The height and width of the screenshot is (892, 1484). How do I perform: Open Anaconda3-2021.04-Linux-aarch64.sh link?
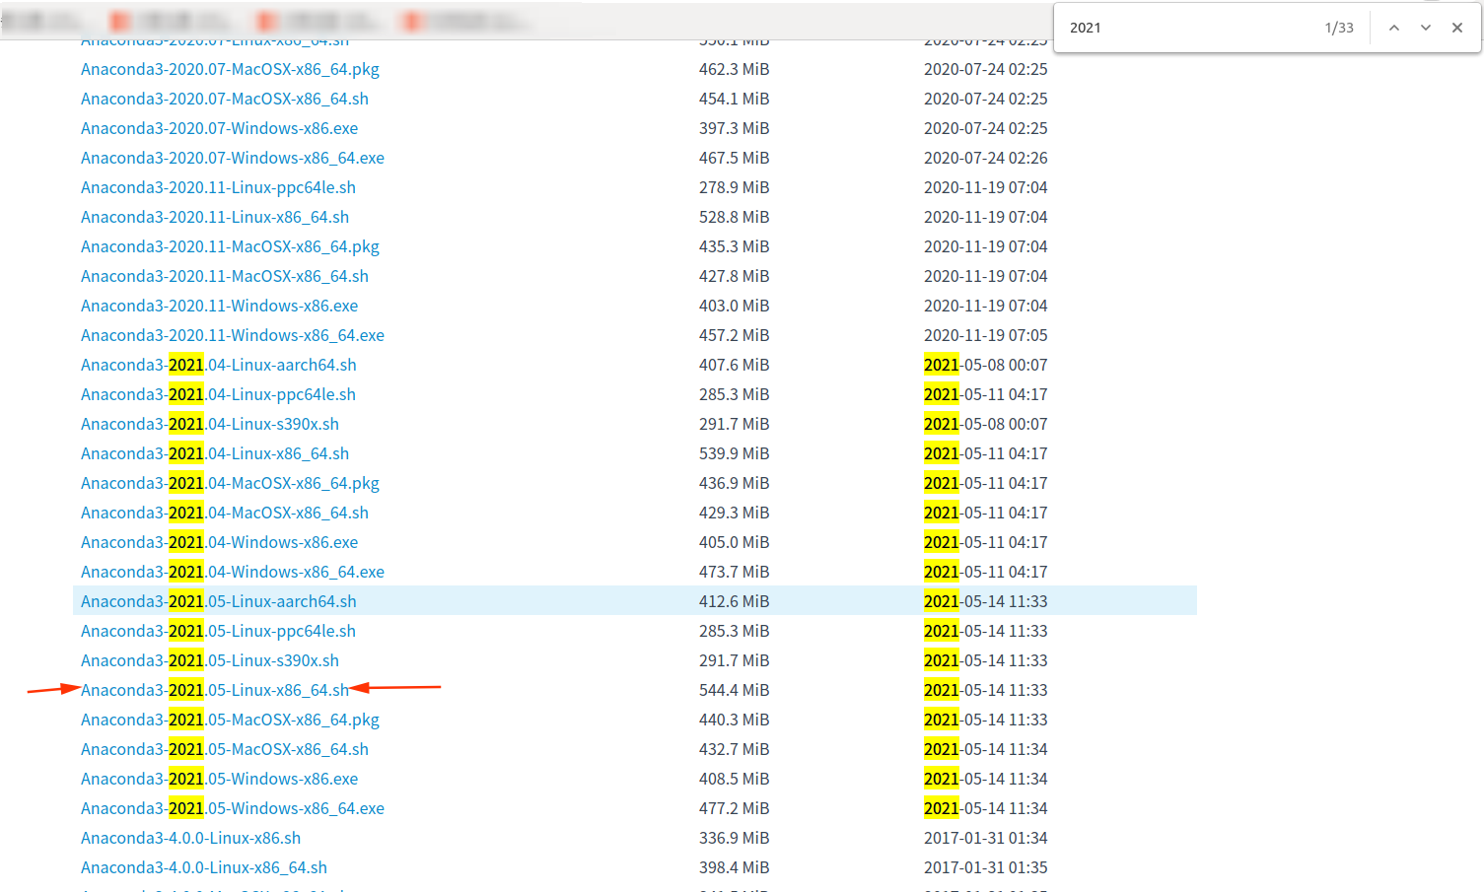[x=219, y=365]
